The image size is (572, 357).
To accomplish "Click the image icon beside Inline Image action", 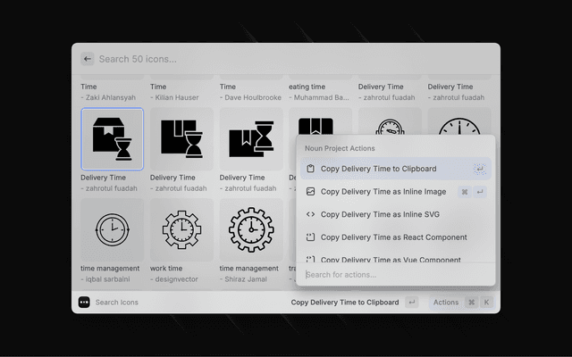I will [x=310, y=192].
